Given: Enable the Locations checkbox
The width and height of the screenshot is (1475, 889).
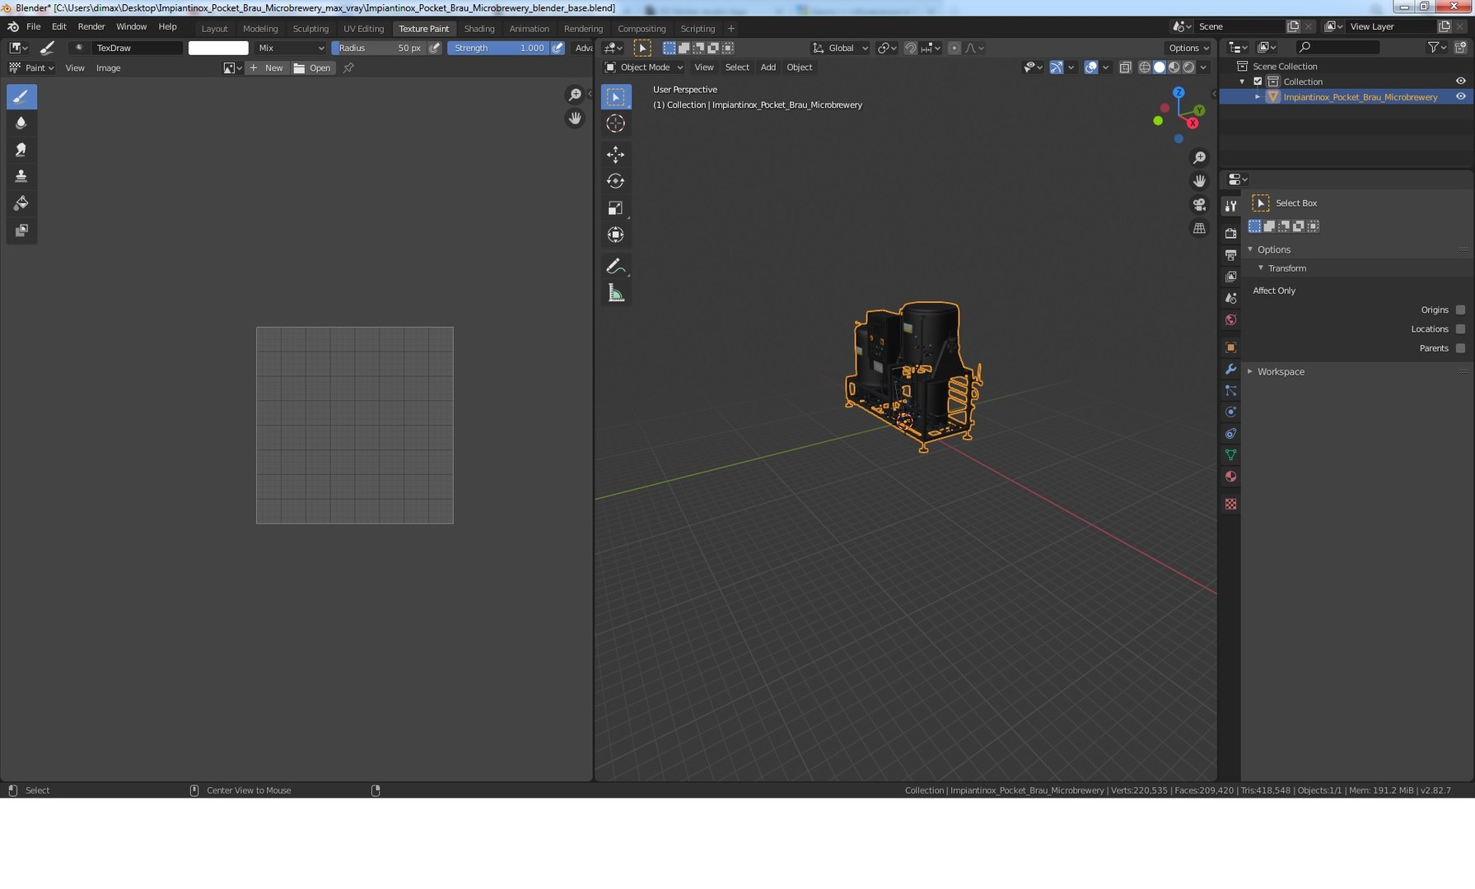Looking at the screenshot, I should 1460,328.
